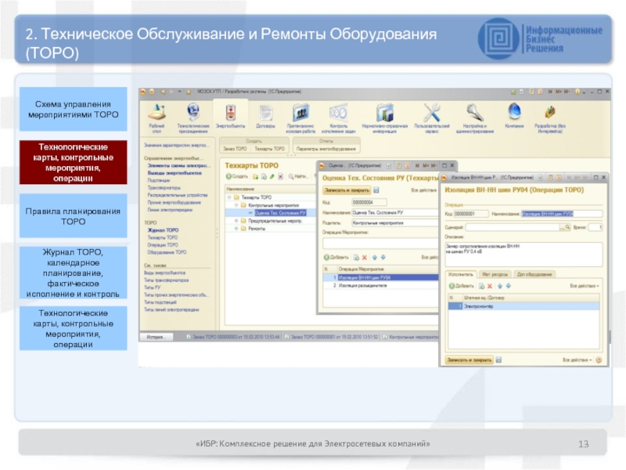Collapse the Контрольные мероприятия folder

(236, 205)
